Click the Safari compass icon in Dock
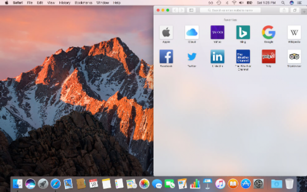This screenshot has height=192, width=307. (56, 184)
